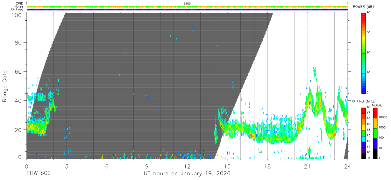This screenshot has width=391, height=180.
Task: Click the POWER (dB) legend title
Action: point(363,7)
